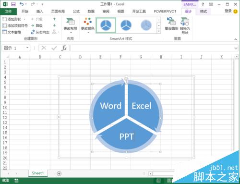Screen dimensions: 240x184
Task: Open the POWERPIVOT tab
Action: click(165, 12)
